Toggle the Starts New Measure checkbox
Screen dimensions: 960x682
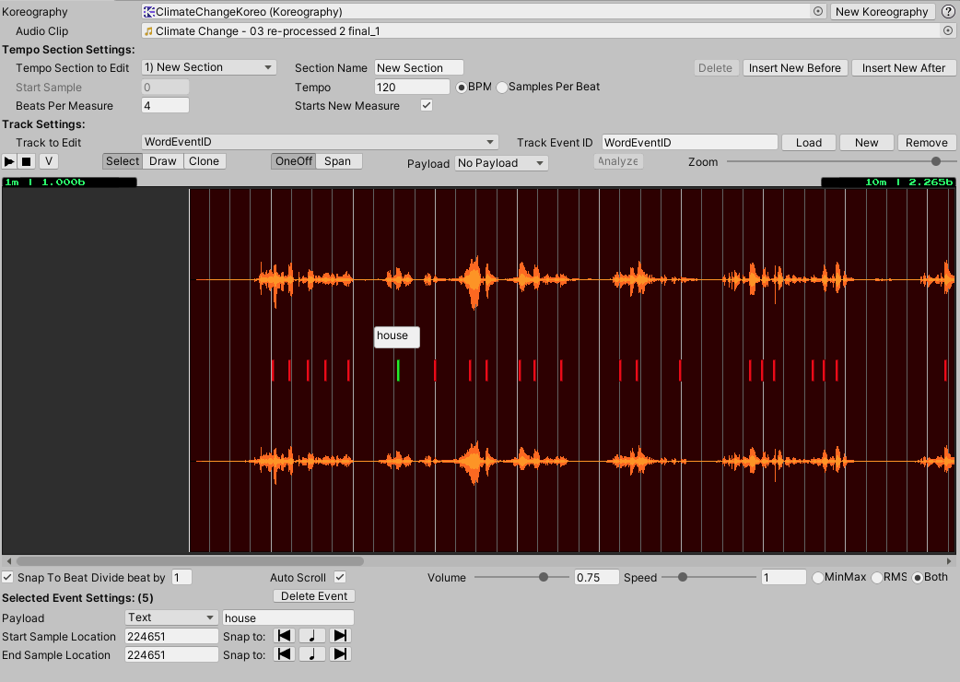(x=427, y=106)
